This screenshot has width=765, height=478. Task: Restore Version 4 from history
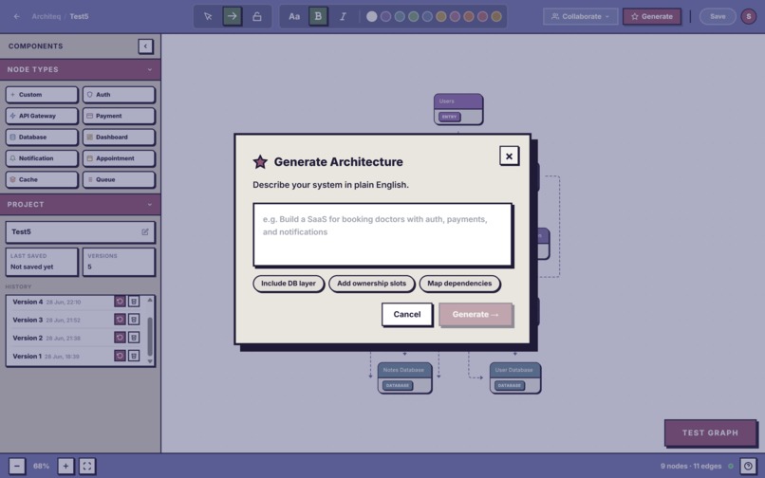[x=120, y=302]
